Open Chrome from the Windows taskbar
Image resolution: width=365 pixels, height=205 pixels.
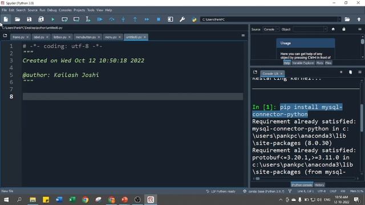click(x=85, y=200)
